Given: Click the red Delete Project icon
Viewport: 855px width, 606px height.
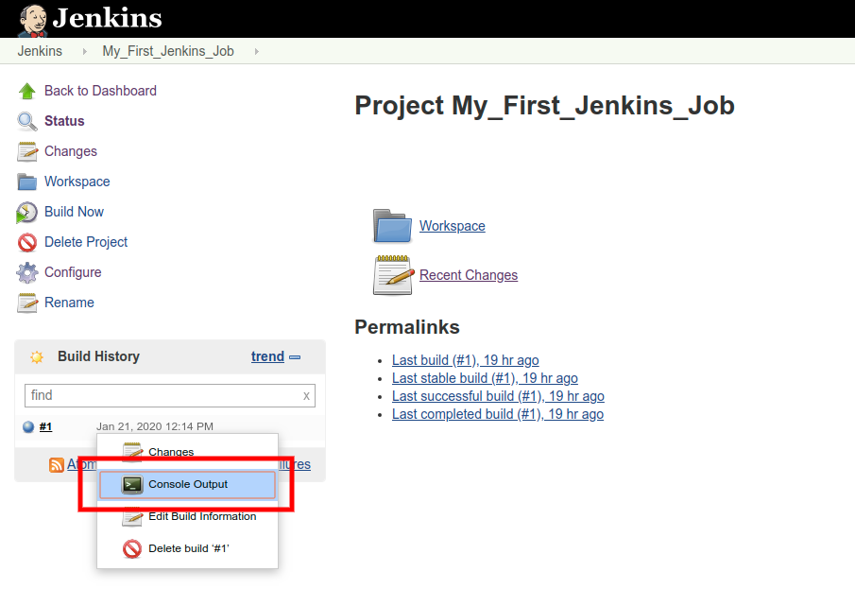Looking at the screenshot, I should click(27, 242).
